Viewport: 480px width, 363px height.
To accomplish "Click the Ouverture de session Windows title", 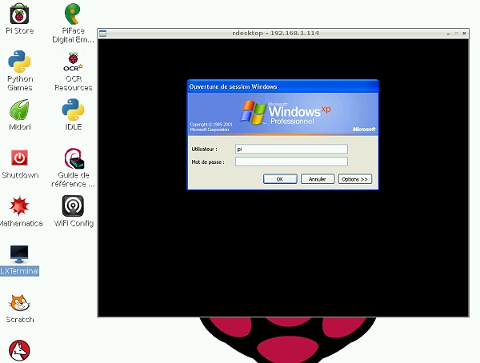I will click(x=233, y=86).
